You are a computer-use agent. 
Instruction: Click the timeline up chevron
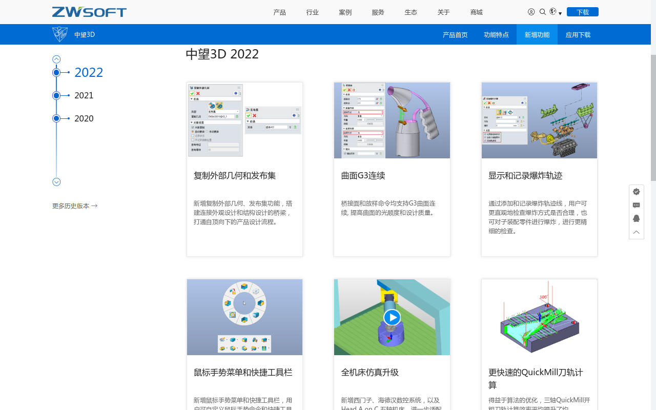pos(56,59)
